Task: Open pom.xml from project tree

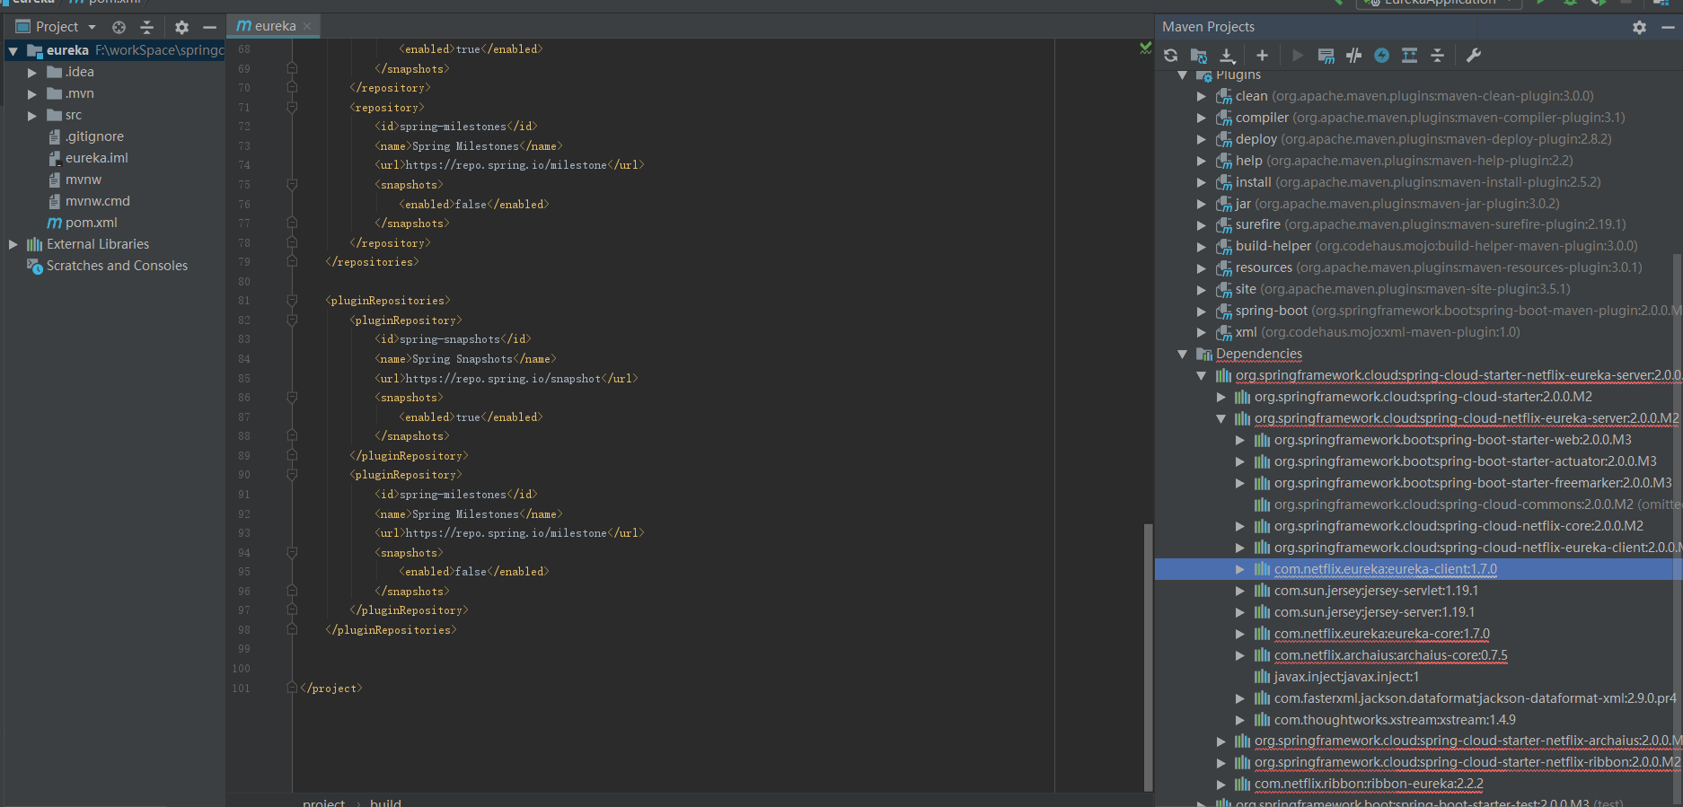Action: [91, 223]
